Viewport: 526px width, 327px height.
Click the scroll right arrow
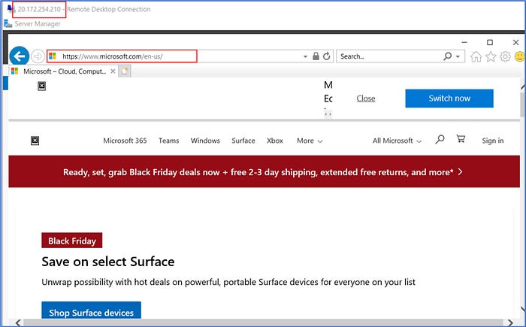[510, 322]
